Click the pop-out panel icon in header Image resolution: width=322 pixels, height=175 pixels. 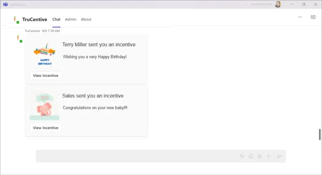click(x=313, y=17)
